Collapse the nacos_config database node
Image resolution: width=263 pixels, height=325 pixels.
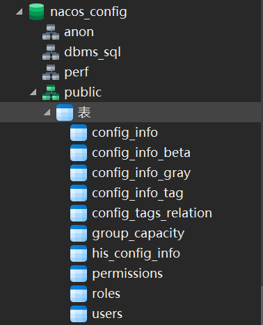tap(19, 11)
